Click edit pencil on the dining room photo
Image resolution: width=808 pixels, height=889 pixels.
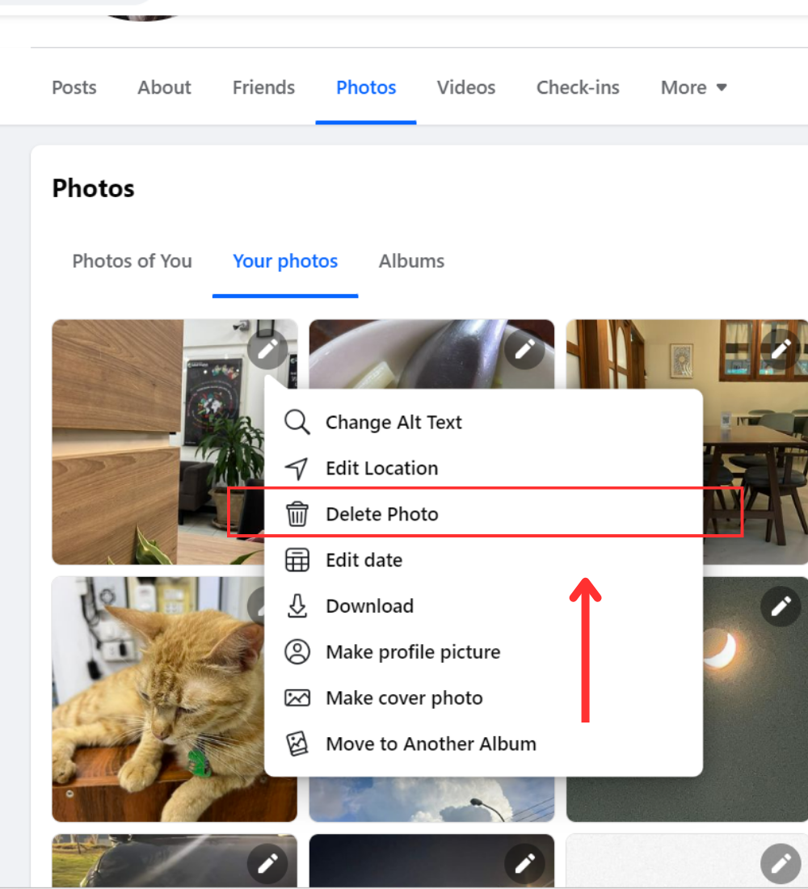point(781,349)
